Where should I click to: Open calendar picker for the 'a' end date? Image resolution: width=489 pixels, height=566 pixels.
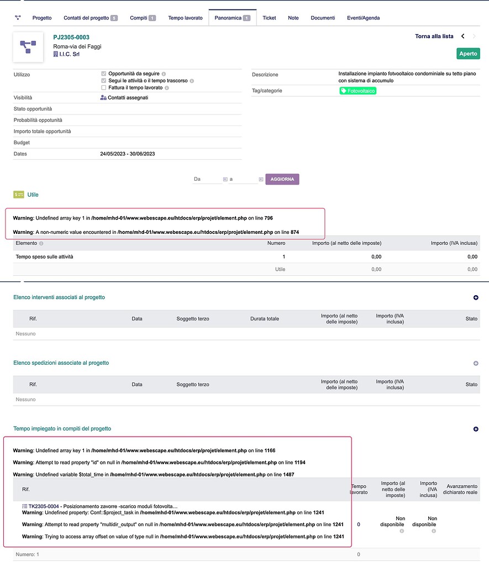[261, 180]
